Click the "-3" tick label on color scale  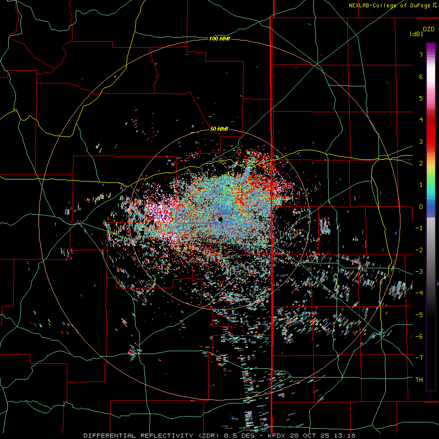[419, 272]
